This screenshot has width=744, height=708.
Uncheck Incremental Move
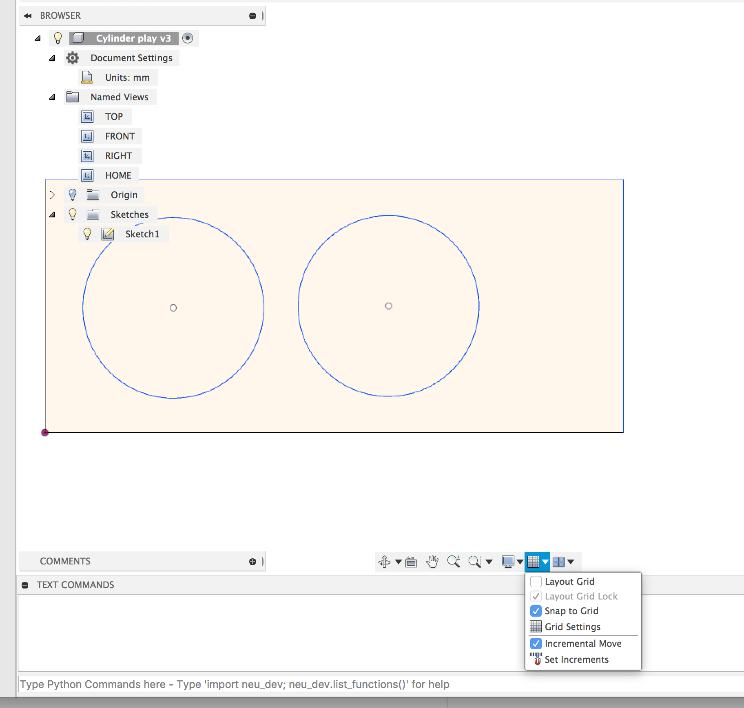536,644
